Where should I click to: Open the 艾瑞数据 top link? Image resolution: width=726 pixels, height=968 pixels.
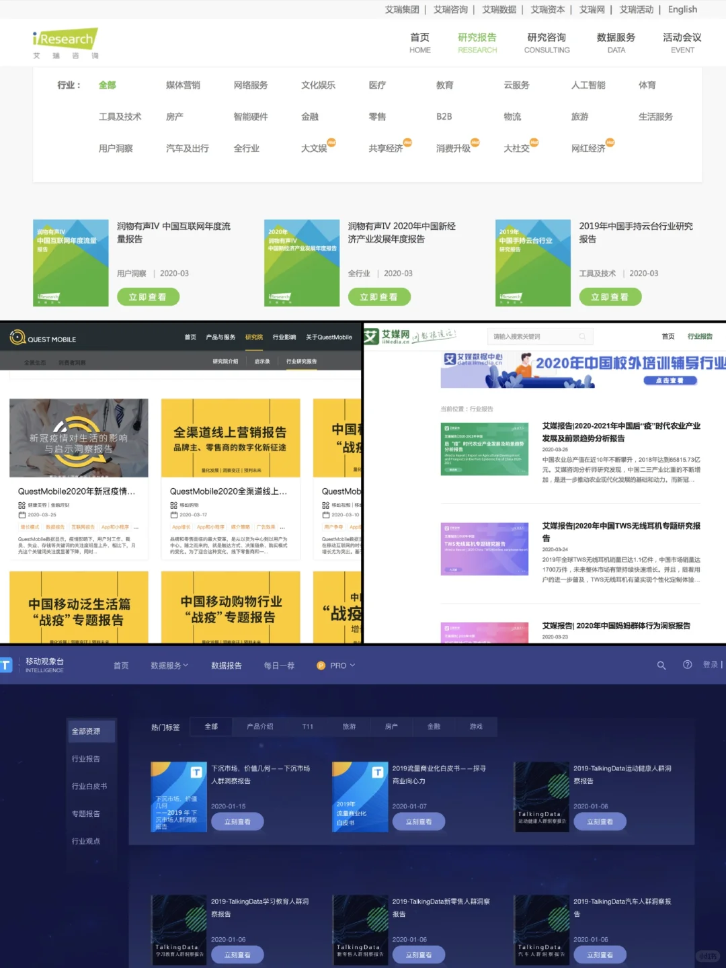pos(499,9)
